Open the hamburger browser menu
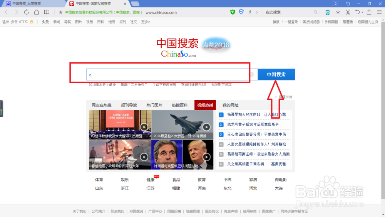Viewport: 385px width, 217px height. tap(379, 12)
